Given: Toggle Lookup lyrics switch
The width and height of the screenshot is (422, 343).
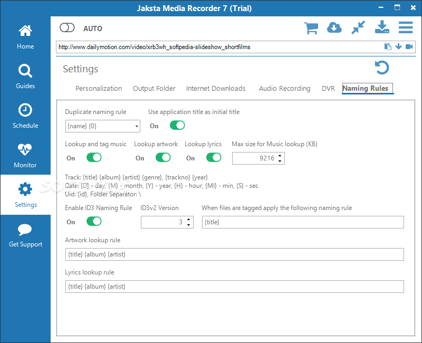Looking at the screenshot, I should pyautogui.click(x=214, y=157).
